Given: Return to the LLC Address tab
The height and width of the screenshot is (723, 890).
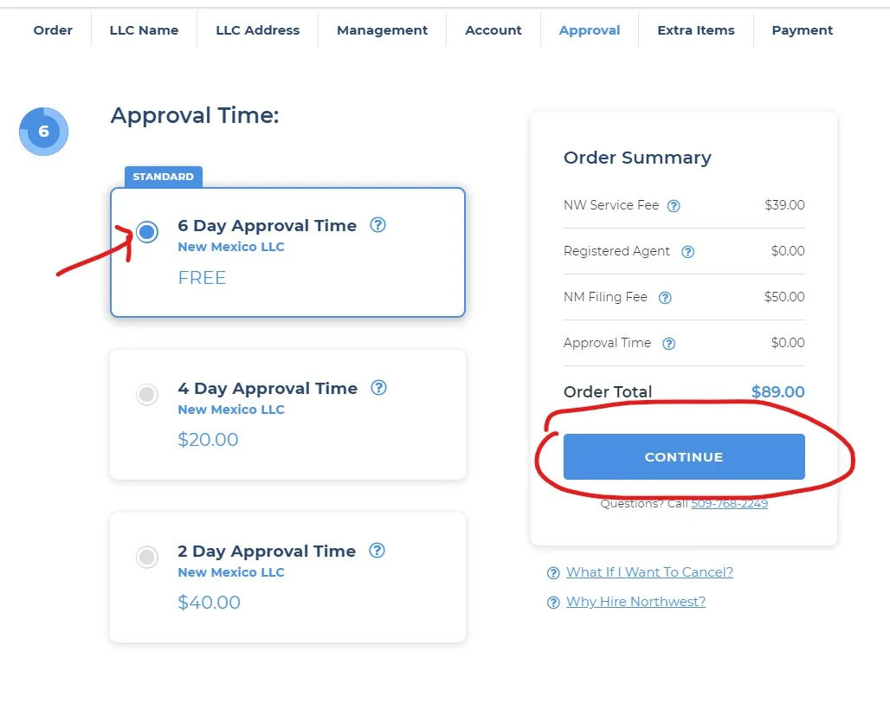Looking at the screenshot, I should 257,30.
